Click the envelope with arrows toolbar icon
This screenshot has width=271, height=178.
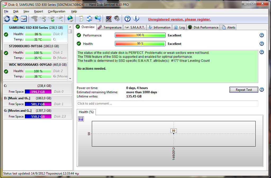pos(89,19)
